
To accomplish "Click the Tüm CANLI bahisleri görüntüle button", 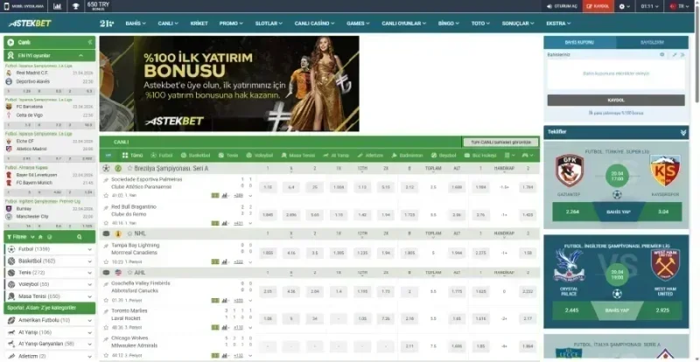I will (500, 142).
